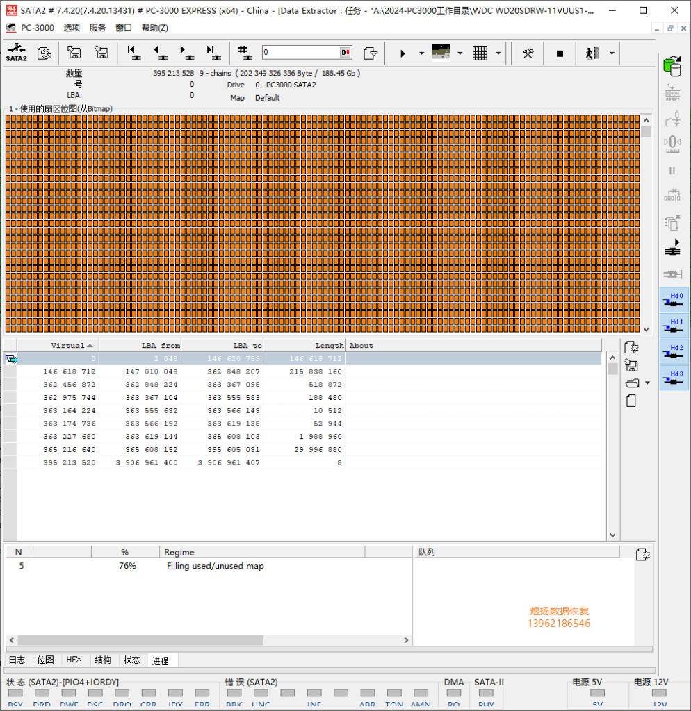Click the save-map floppy icon beside chain table
The height and width of the screenshot is (711, 691).
631,365
